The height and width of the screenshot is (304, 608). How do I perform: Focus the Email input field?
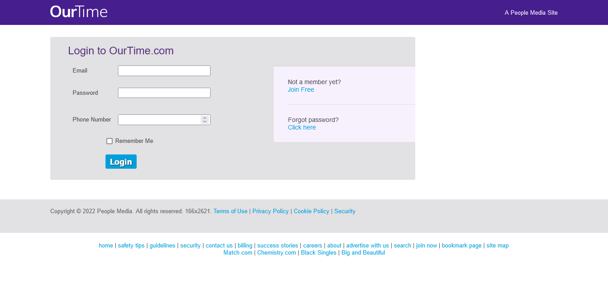[164, 71]
